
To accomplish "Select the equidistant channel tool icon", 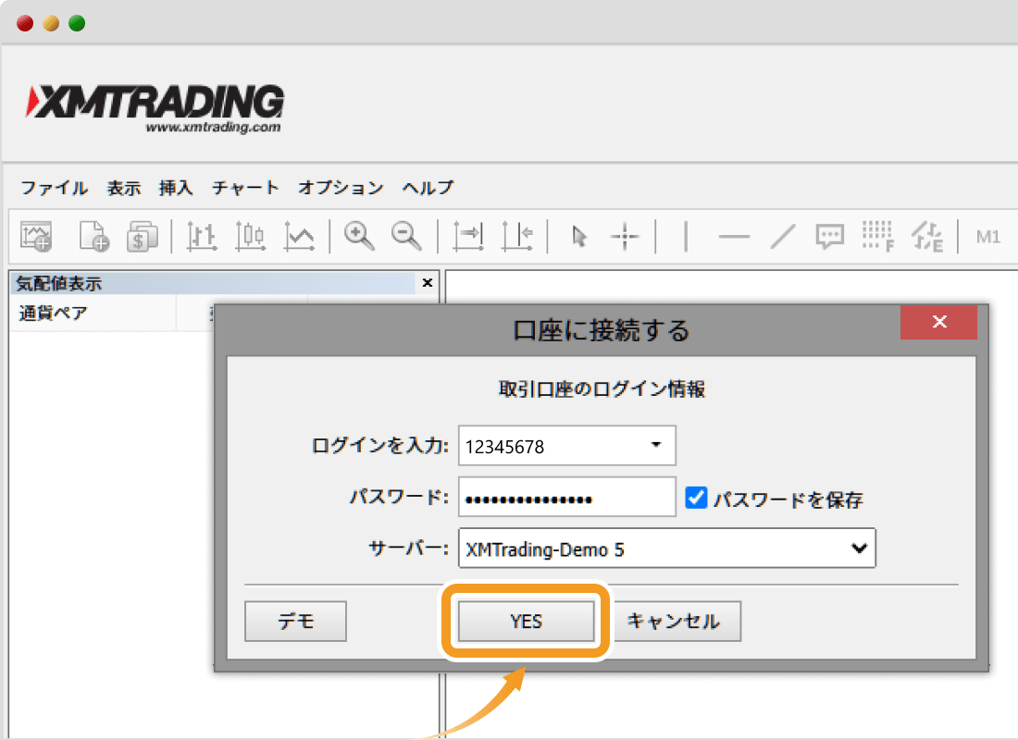I will pos(927,236).
